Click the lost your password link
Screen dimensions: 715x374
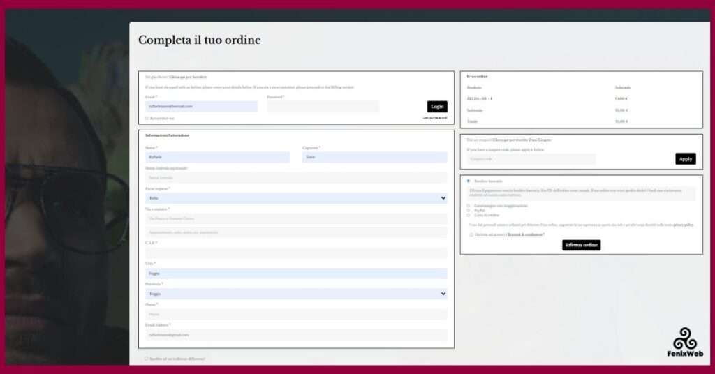coord(434,118)
